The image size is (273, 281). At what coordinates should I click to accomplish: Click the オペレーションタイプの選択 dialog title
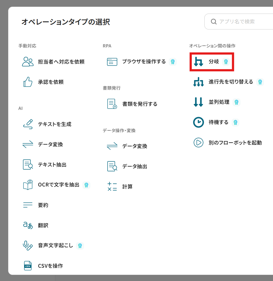coord(65,22)
